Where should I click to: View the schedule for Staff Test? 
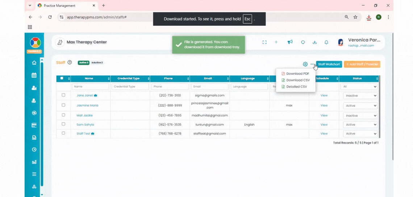pyautogui.click(x=324, y=134)
